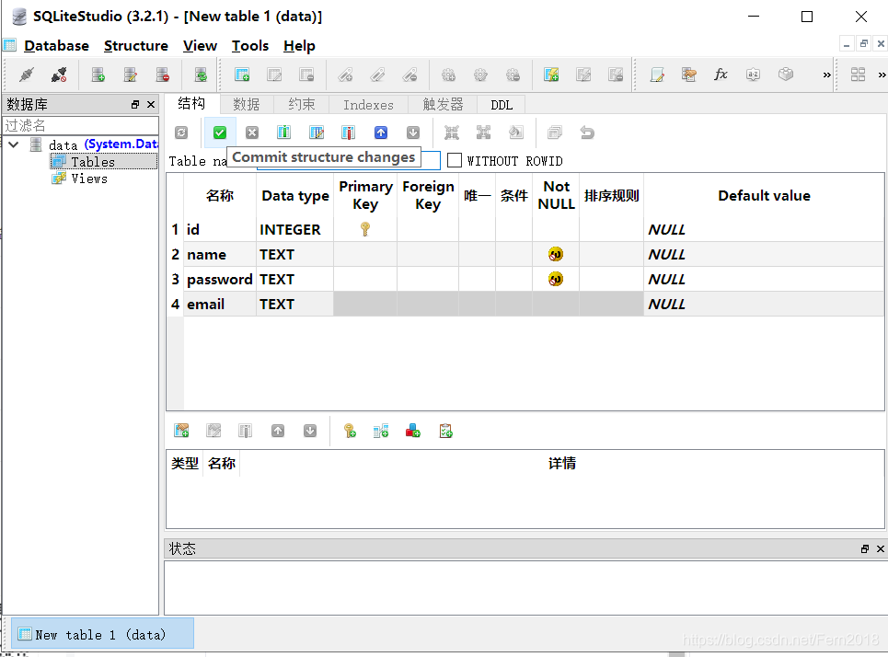The image size is (888, 657).
Task: Open the SQL editor icon
Action: (657, 75)
